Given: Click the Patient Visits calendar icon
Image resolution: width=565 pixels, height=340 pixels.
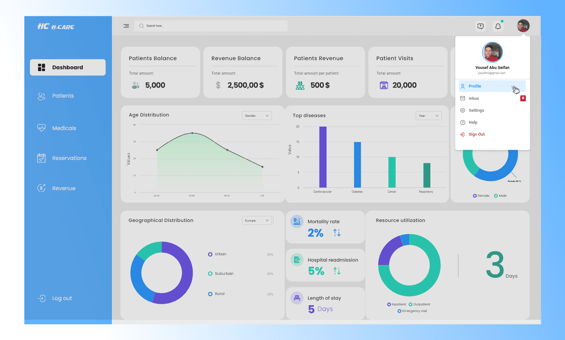Looking at the screenshot, I should pyautogui.click(x=384, y=85).
